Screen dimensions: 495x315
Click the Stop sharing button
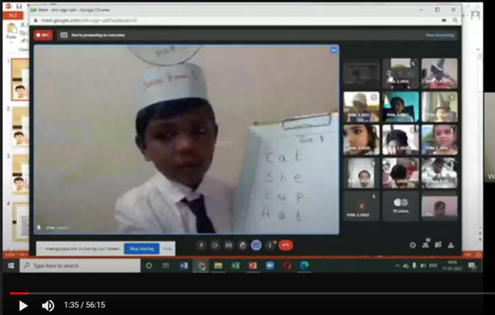pyautogui.click(x=141, y=248)
